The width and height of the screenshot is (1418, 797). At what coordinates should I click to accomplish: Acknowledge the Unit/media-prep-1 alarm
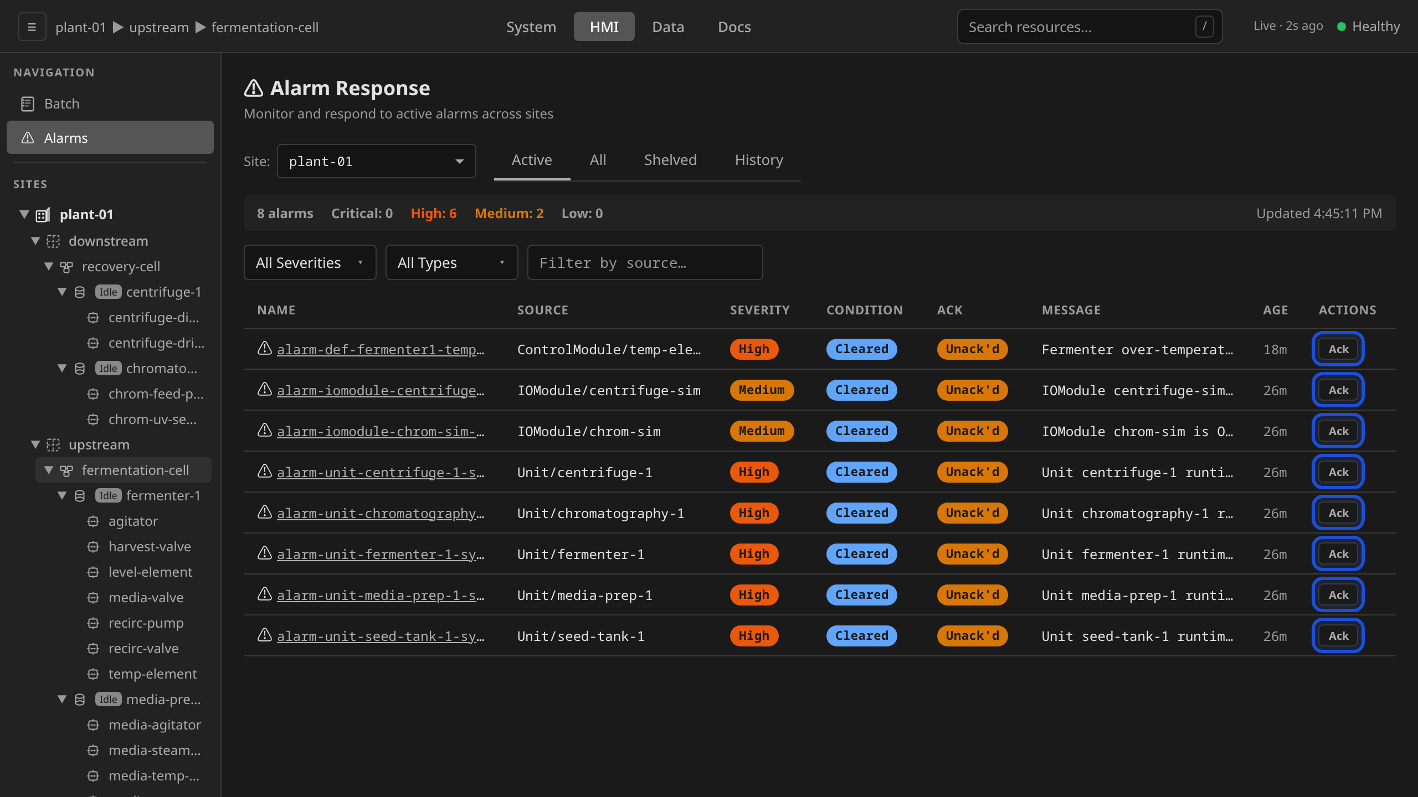[x=1338, y=595]
